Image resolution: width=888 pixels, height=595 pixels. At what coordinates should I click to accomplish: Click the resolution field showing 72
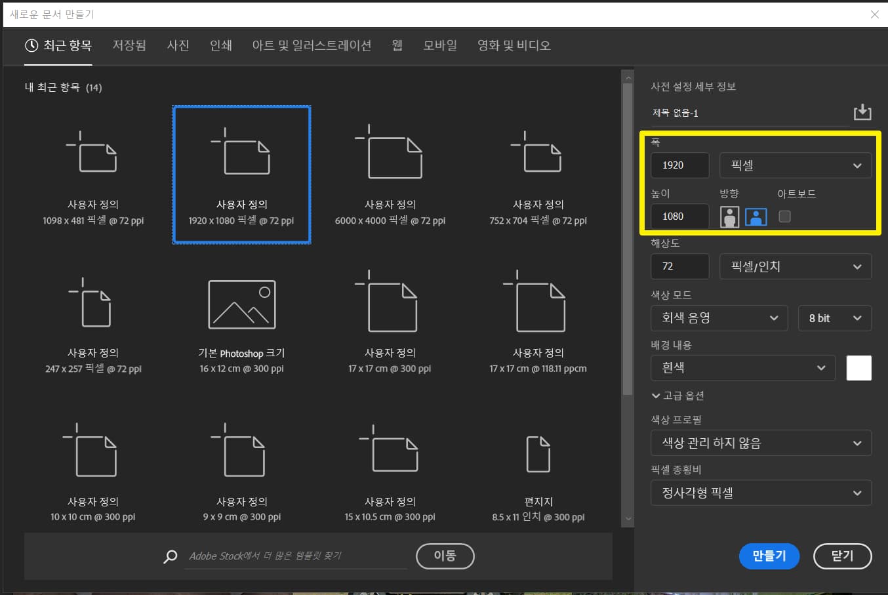[680, 266]
